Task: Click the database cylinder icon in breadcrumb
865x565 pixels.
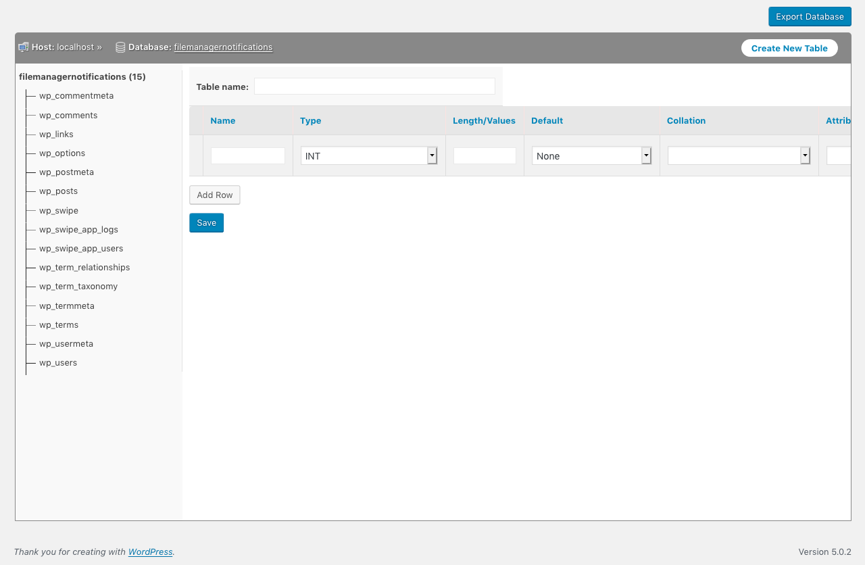Action: [x=120, y=47]
